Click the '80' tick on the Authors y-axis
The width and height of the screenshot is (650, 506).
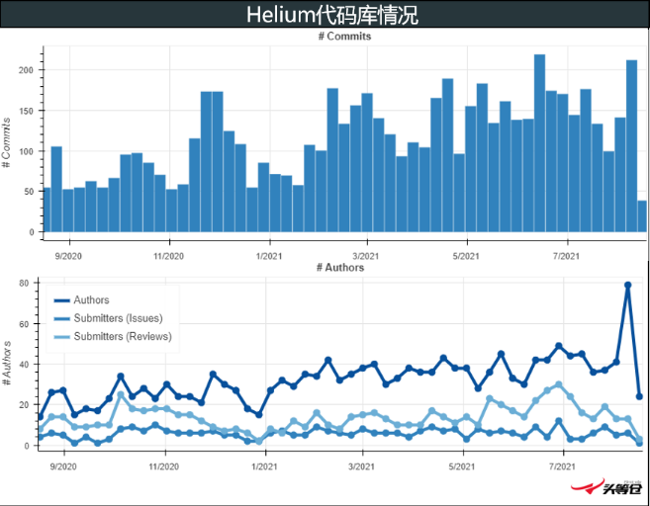[x=24, y=284]
